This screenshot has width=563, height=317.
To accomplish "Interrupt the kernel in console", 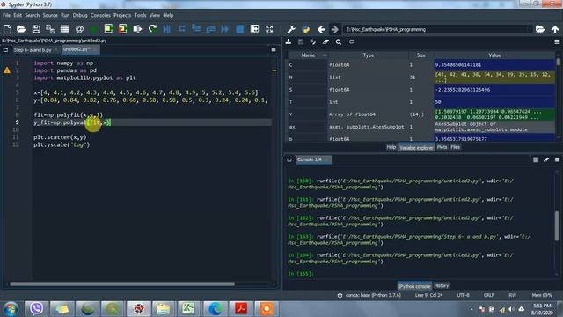I will coord(536,159).
